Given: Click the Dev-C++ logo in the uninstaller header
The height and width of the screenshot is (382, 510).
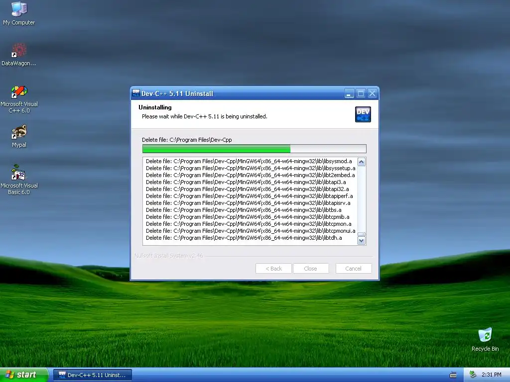Looking at the screenshot, I should pyautogui.click(x=363, y=114).
